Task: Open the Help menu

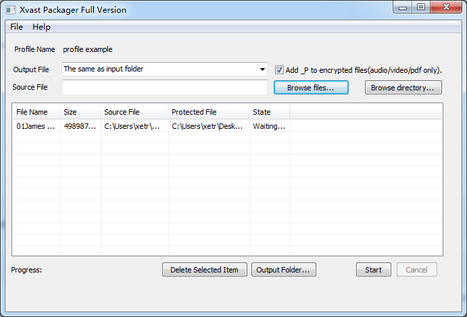Action: click(x=41, y=27)
